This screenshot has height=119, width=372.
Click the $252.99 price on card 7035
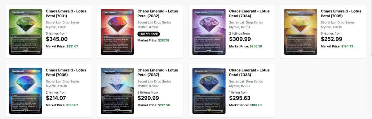[332, 39]
